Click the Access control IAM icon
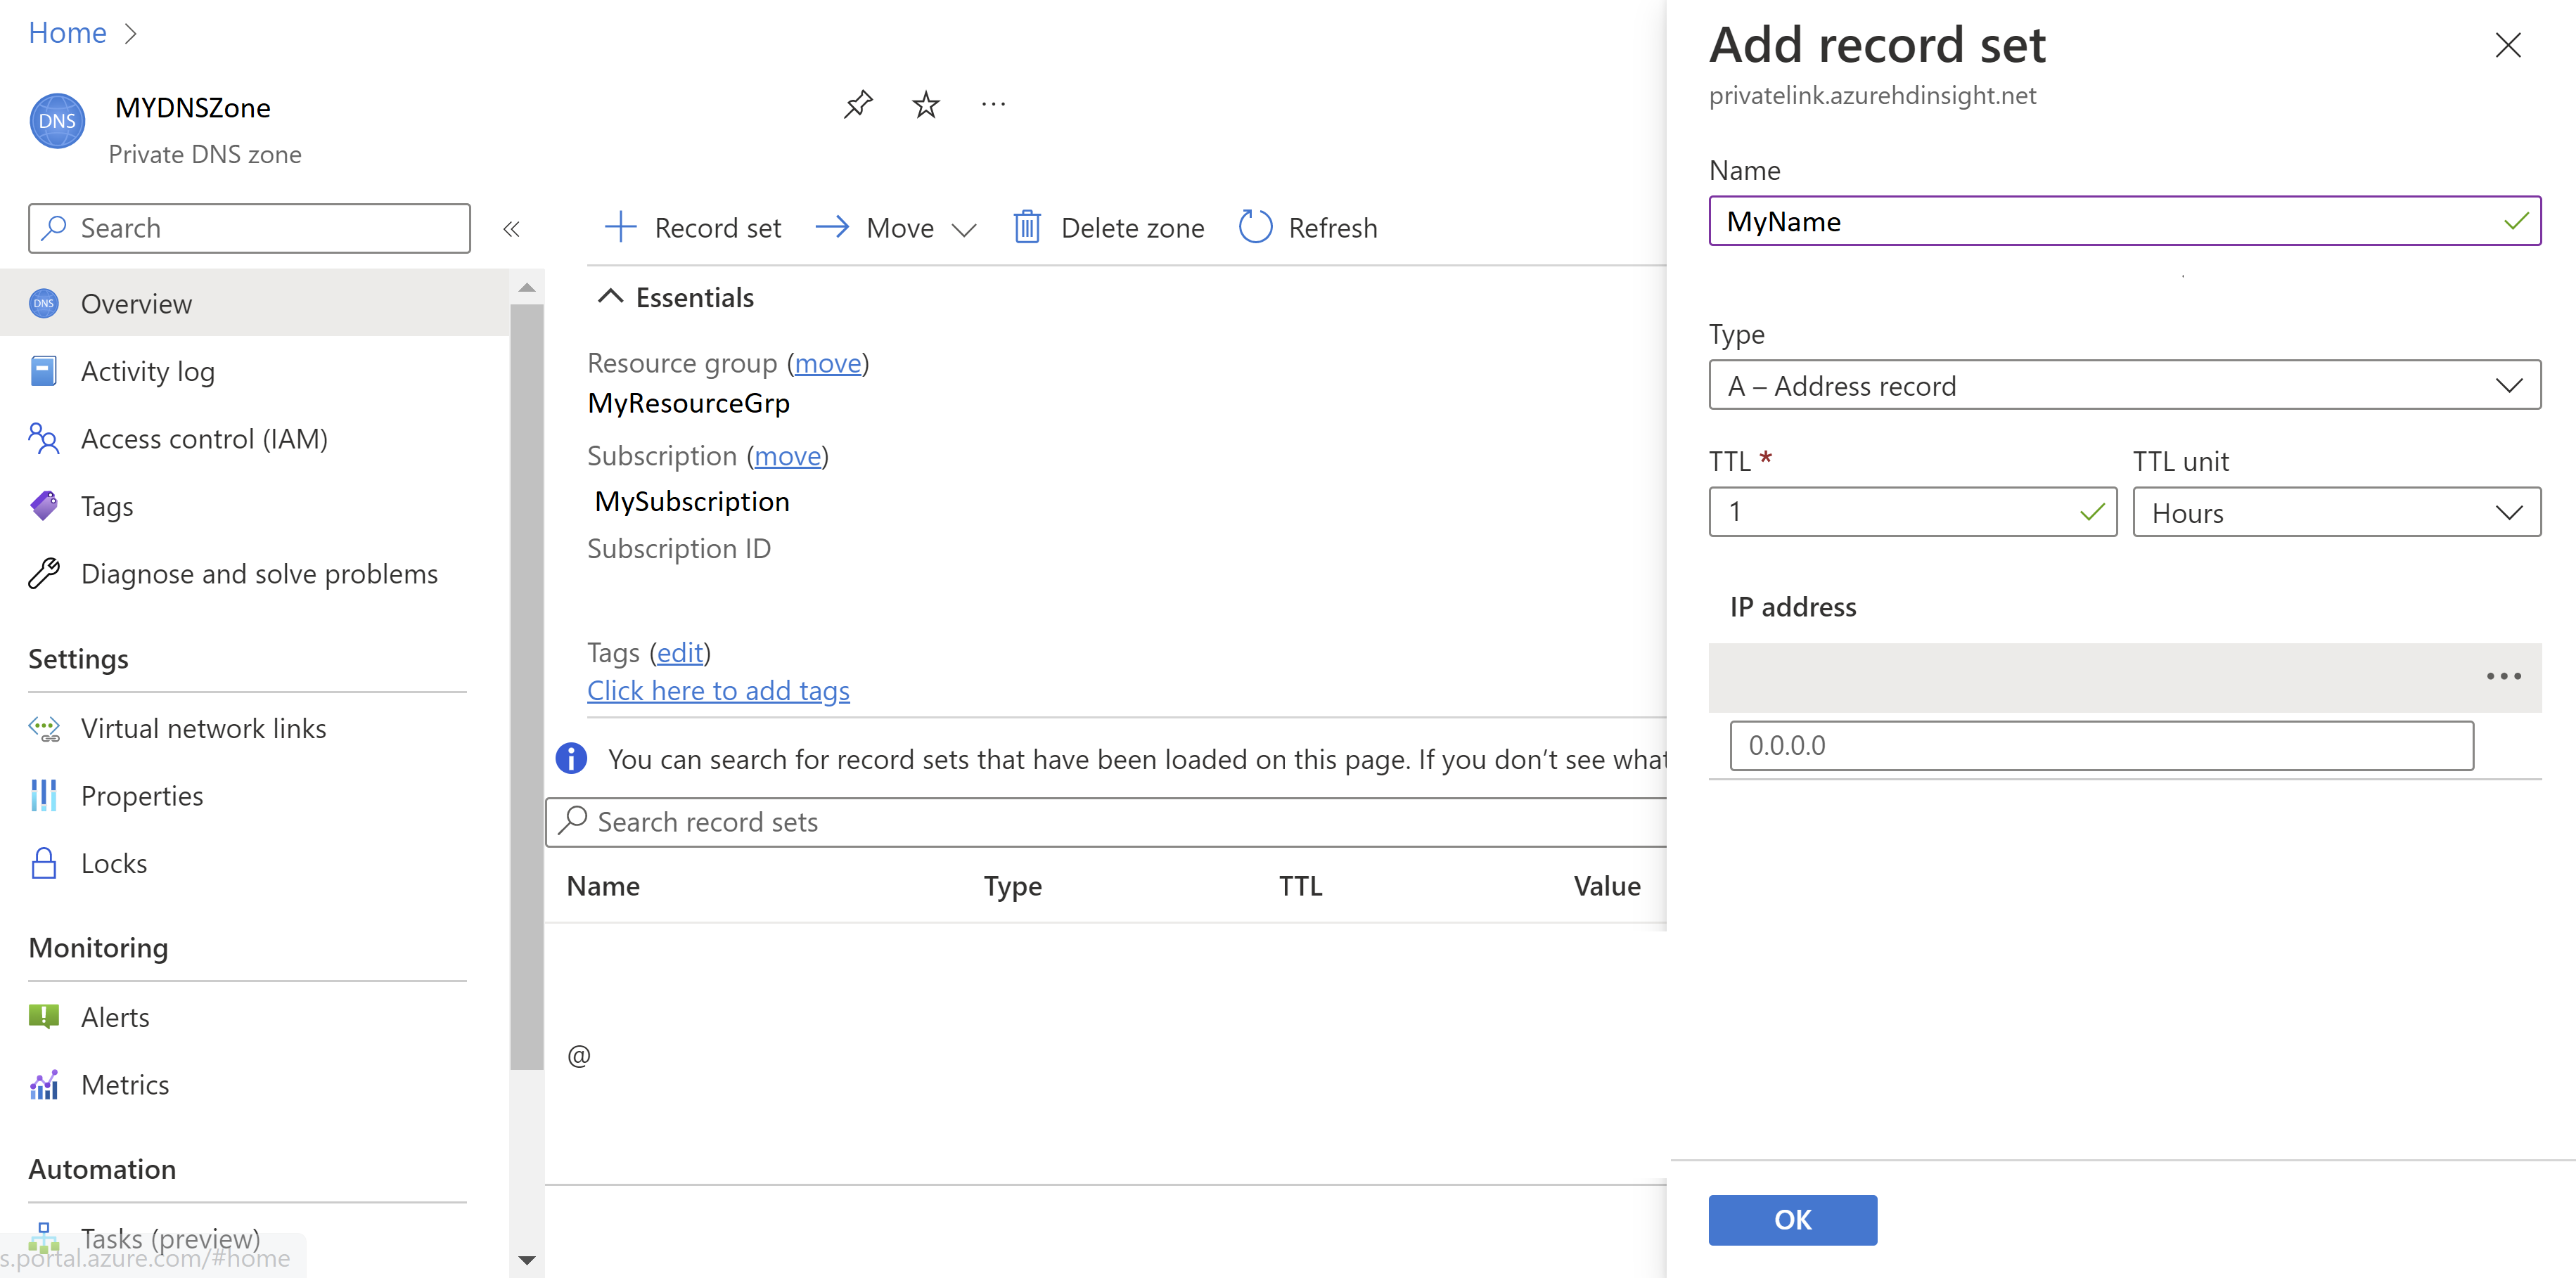 [44, 439]
